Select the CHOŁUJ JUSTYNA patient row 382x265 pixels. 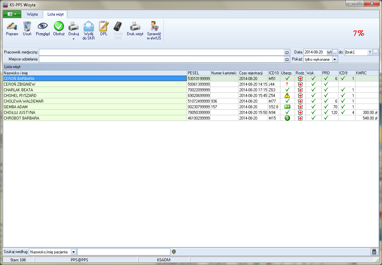pyautogui.click(x=95, y=112)
